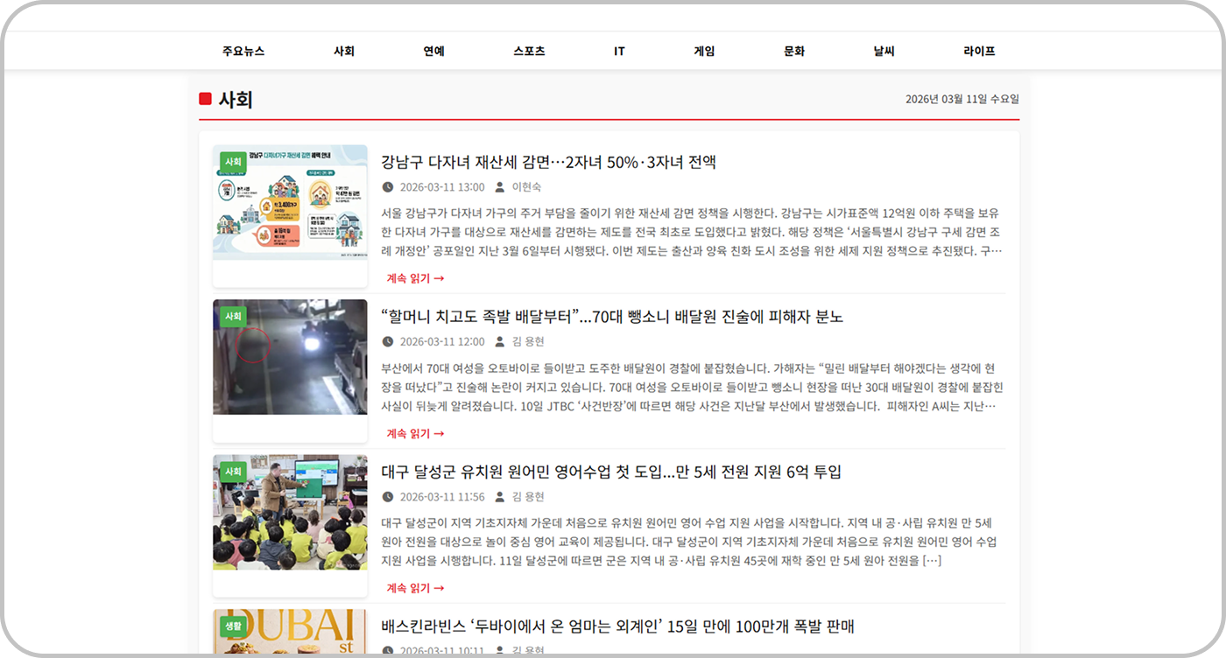This screenshot has width=1226, height=658.
Task: Click timestamp 2026-03-11 11:56
Action: pyautogui.click(x=442, y=497)
